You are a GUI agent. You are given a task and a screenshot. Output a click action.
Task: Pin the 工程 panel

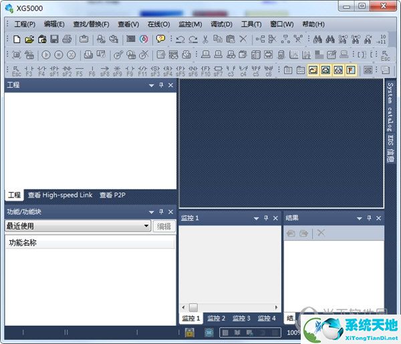pos(161,85)
